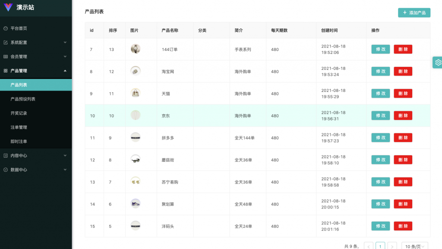Click the 拼多多 product image thumbnail

tap(136, 137)
